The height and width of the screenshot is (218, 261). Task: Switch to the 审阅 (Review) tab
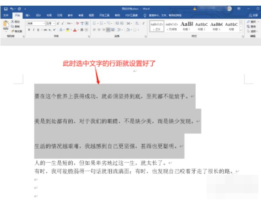[x=81, y=15]
